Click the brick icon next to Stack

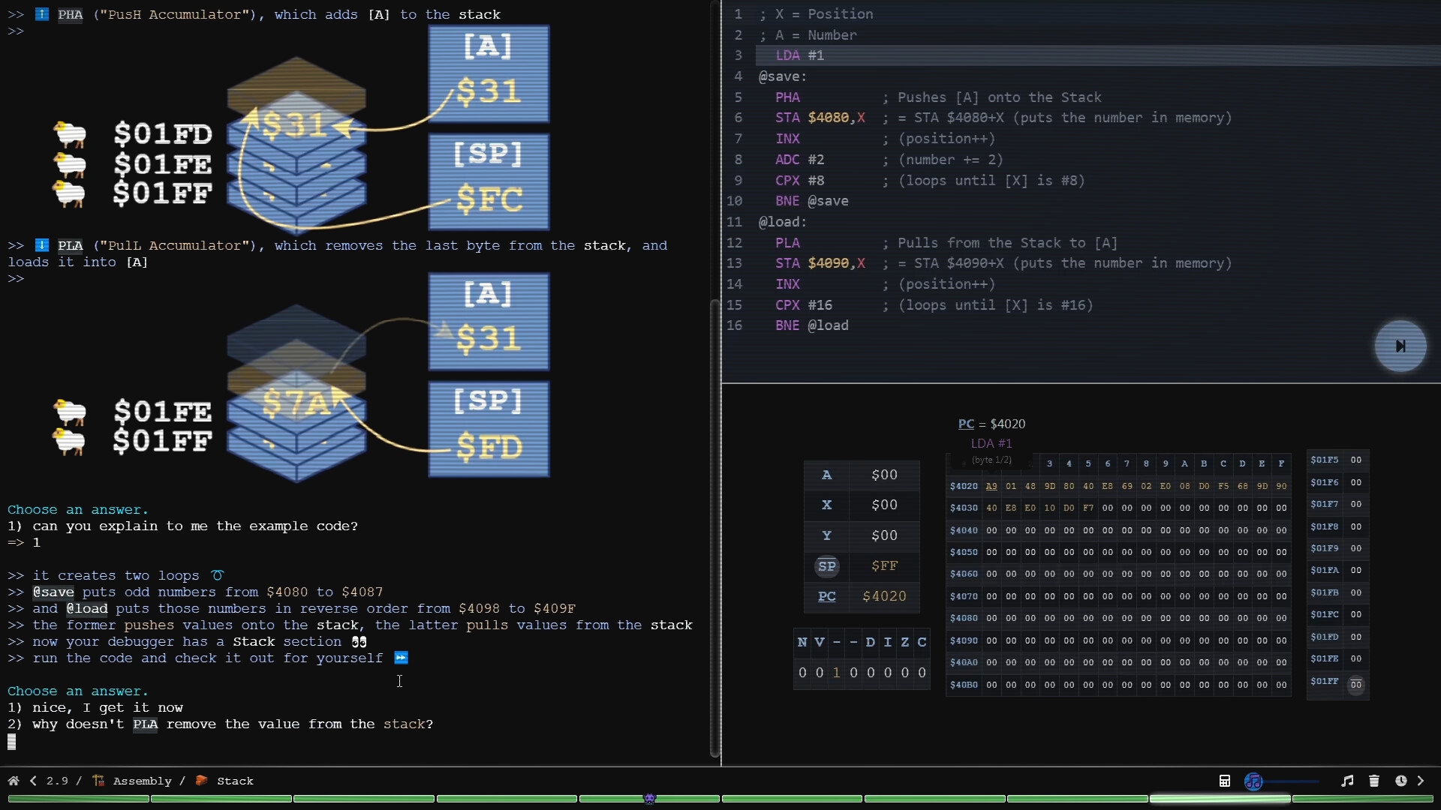(201, 781)
